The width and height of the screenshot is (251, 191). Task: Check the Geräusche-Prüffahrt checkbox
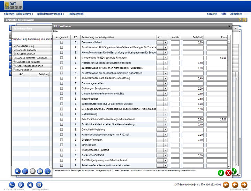(x=61, y=155)
